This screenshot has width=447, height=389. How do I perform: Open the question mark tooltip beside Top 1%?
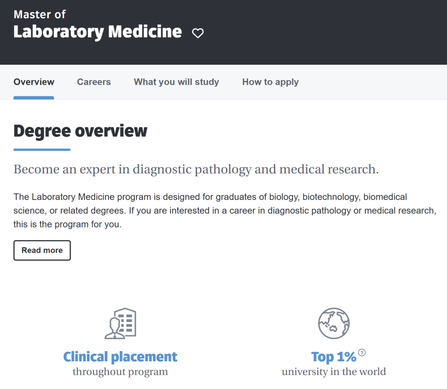pyautogui.click(x=362, y=353)
